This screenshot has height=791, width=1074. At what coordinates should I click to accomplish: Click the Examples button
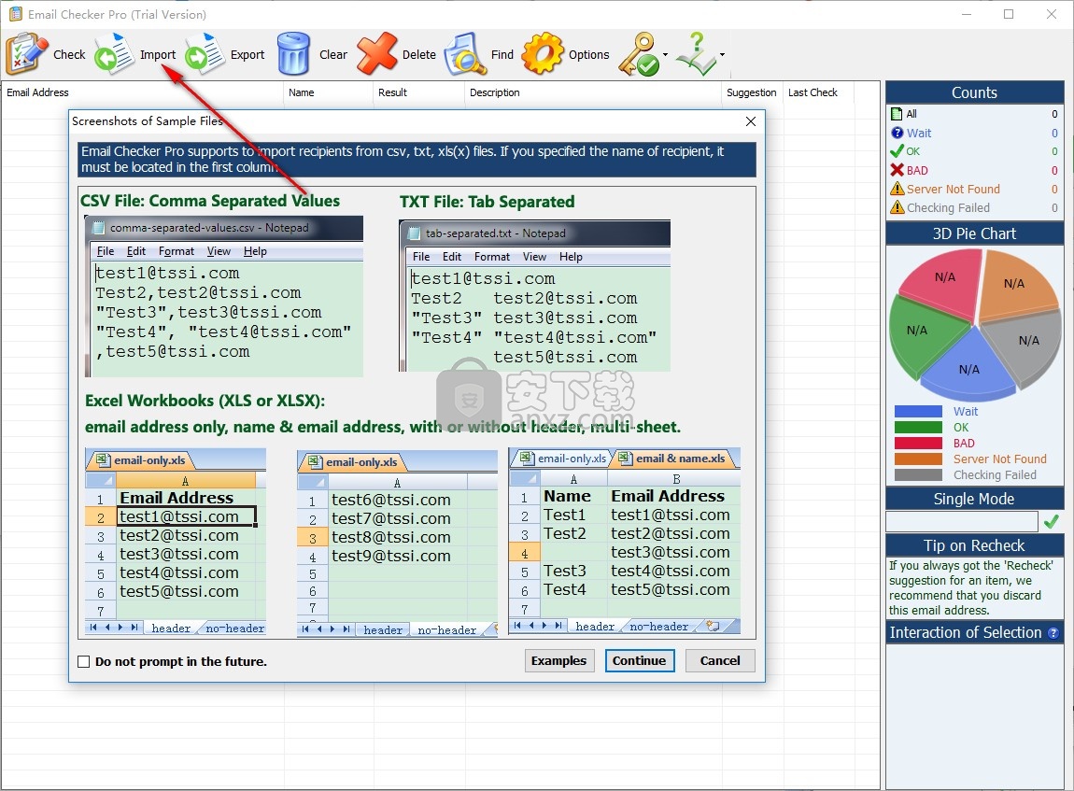(558, 661)
